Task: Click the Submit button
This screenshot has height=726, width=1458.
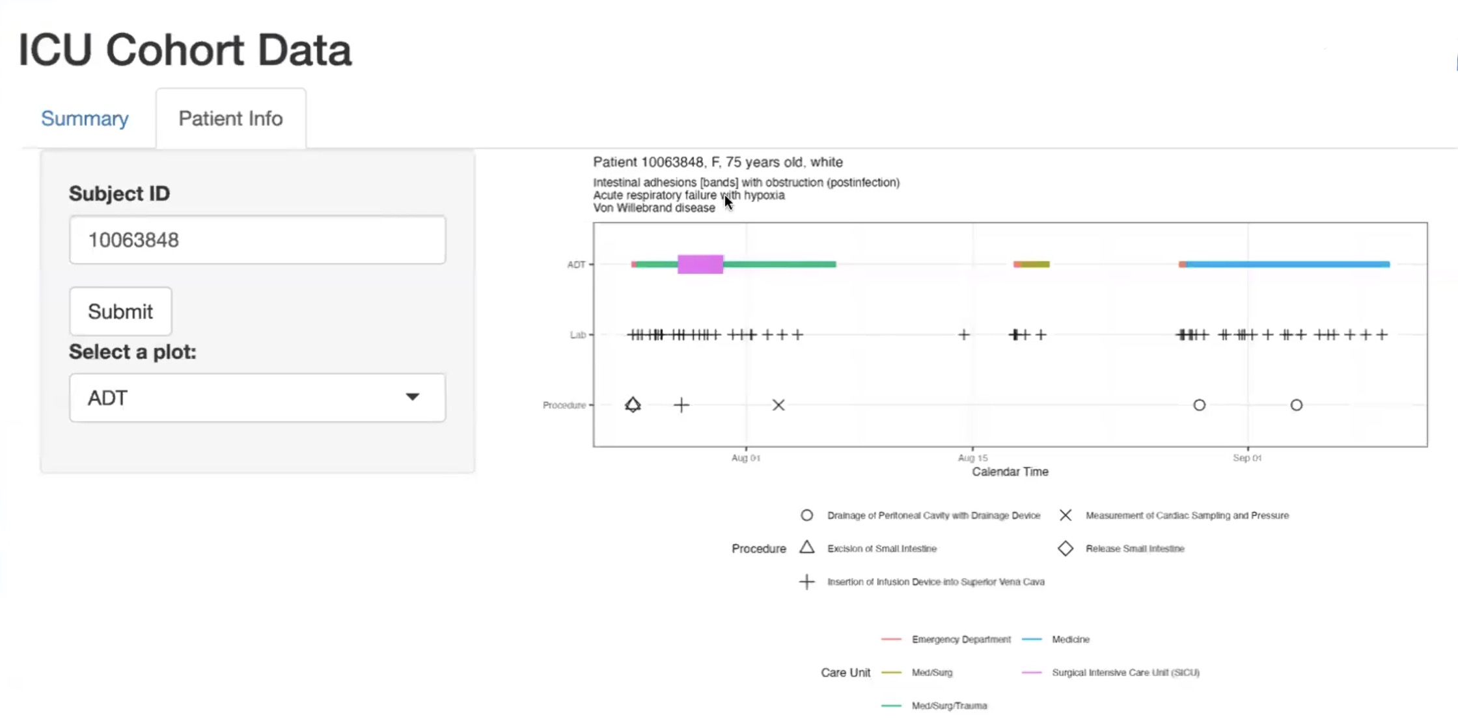Action: coord(120,311)
